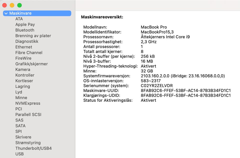240x158 pixels.
Task: Click the Systemfirmwareversjon label
Action: 107,76
